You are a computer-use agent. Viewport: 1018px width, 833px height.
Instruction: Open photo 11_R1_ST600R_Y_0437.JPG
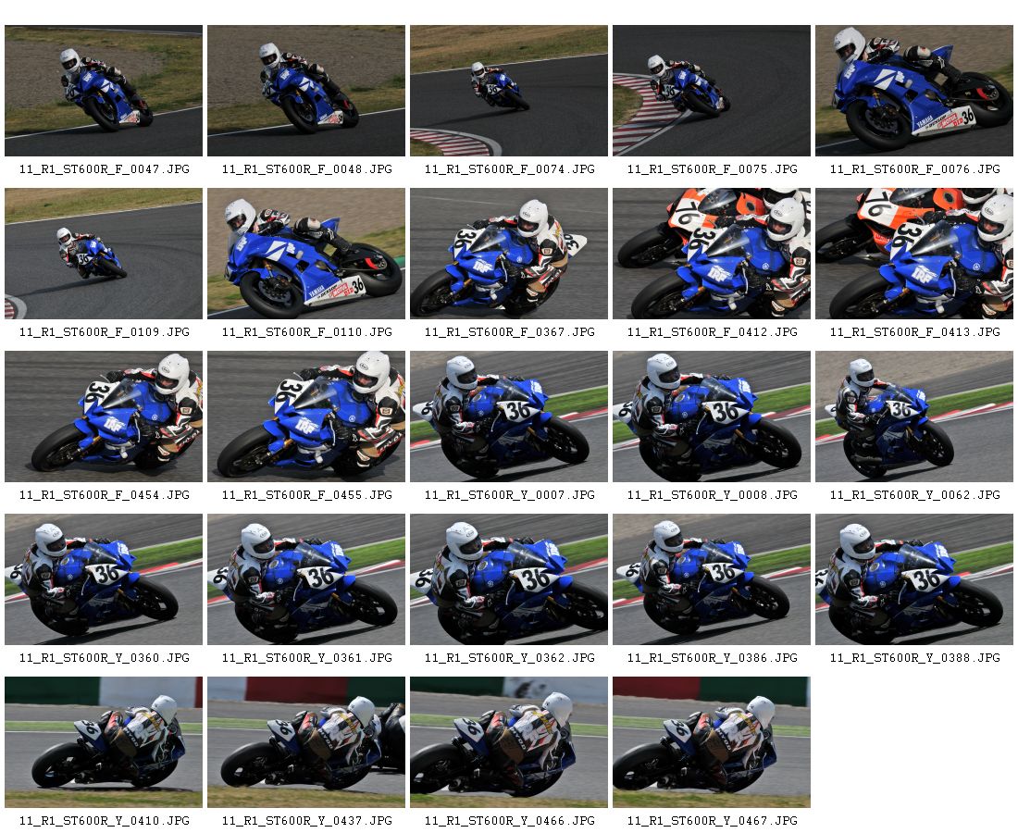click(x=306, y=742)
